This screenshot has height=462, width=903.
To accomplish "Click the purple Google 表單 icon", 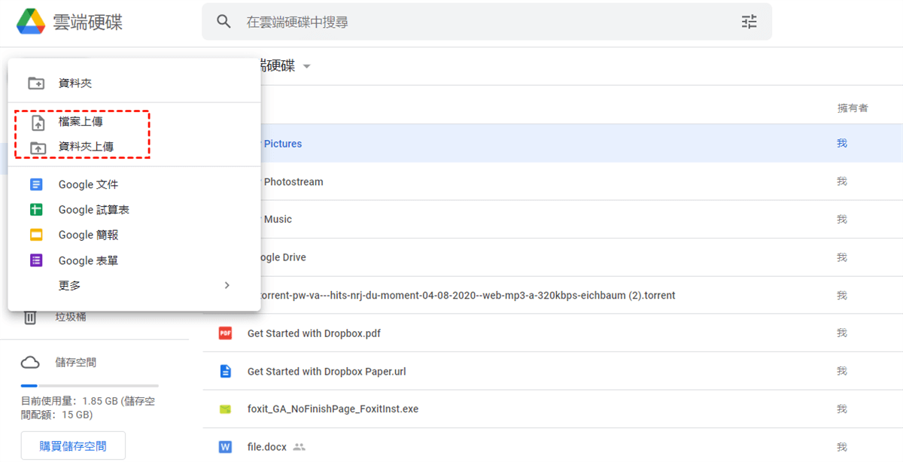I will [x=36, y=260].
